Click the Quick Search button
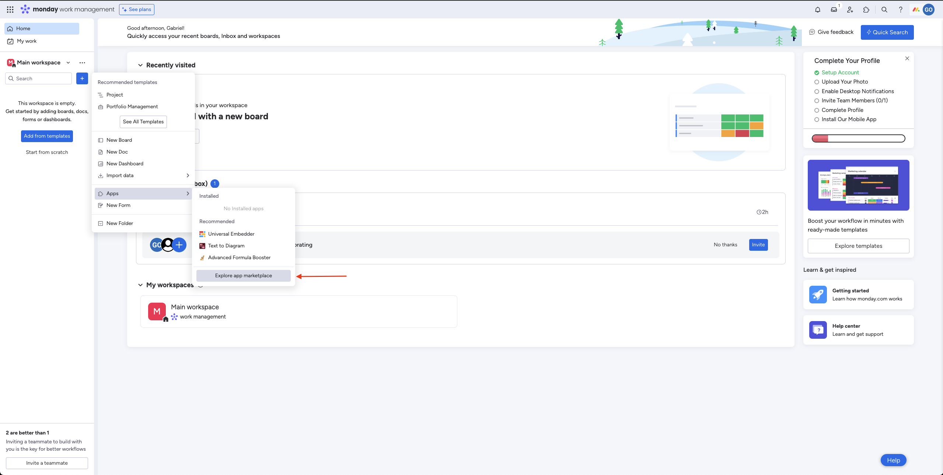 pos(887,32)
